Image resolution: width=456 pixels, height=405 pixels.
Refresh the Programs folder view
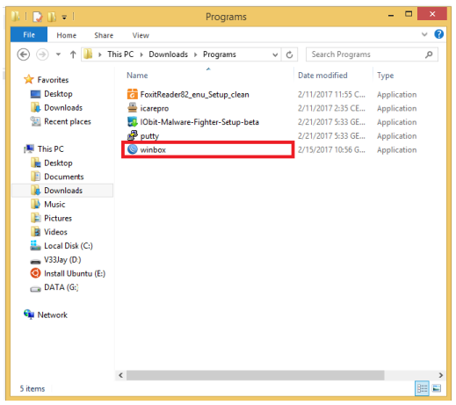pyautogui.click(x=289, y=54)
